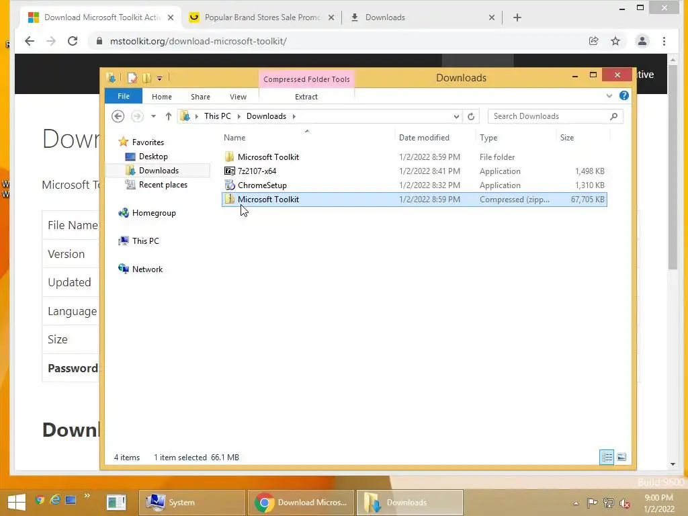The height and width of the screenshot is (516, 688).
Task: Open the File ribbon tab
Action: point(124,96)
